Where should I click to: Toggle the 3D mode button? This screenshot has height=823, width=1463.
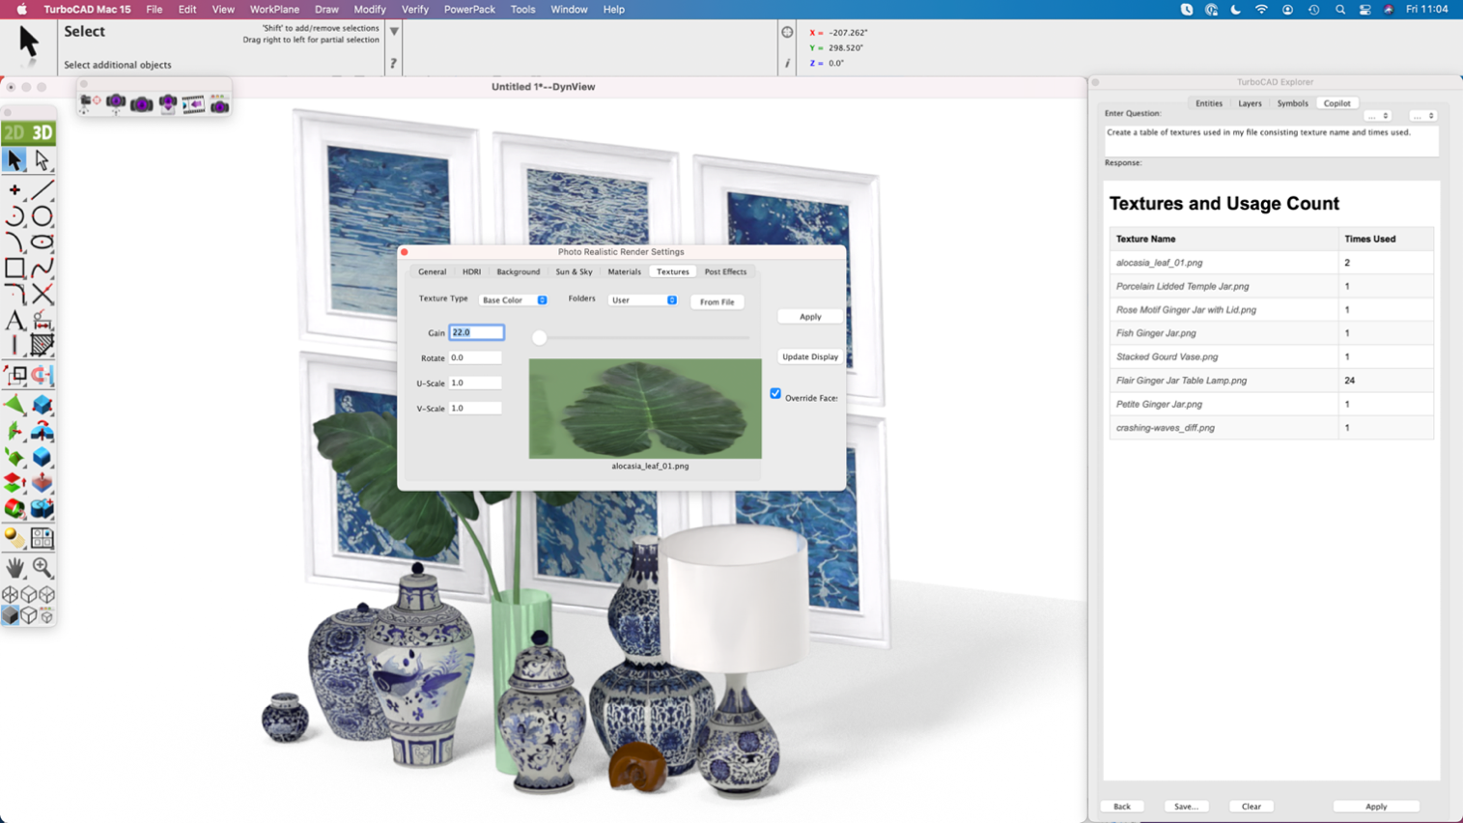point(42,133)
